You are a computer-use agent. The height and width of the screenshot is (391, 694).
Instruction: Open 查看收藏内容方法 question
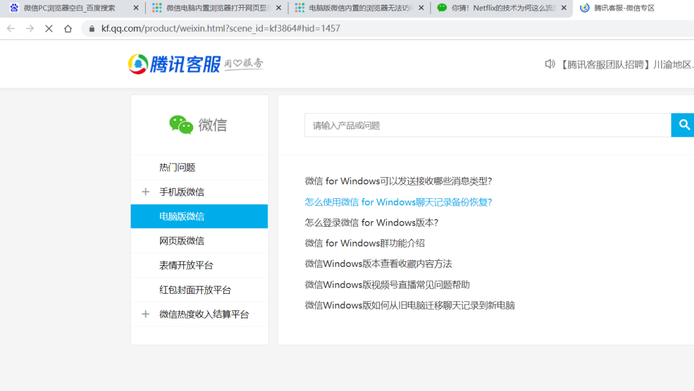point(378,264)
